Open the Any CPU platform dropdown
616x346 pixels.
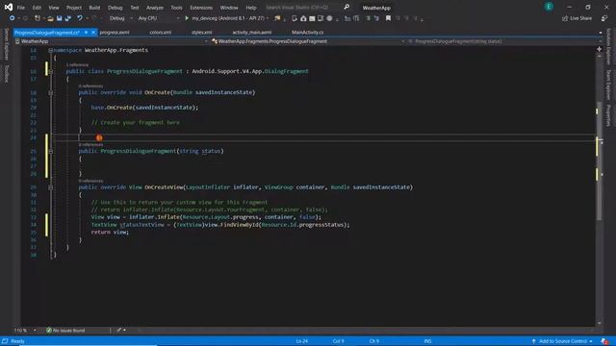[x=159, y=18]
